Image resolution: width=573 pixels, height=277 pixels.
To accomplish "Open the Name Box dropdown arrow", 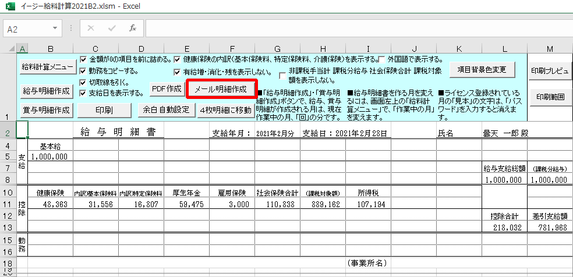I will click(55, 28).
